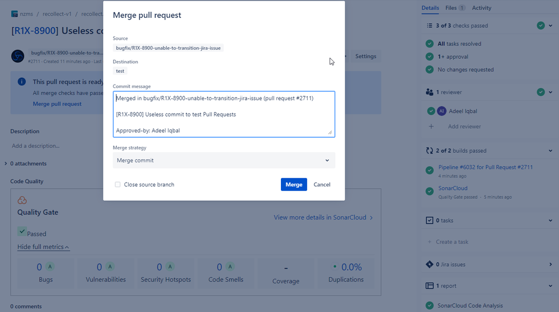
Task: Click green check beside SonarCloud build
Action: [x=430, y=192]
